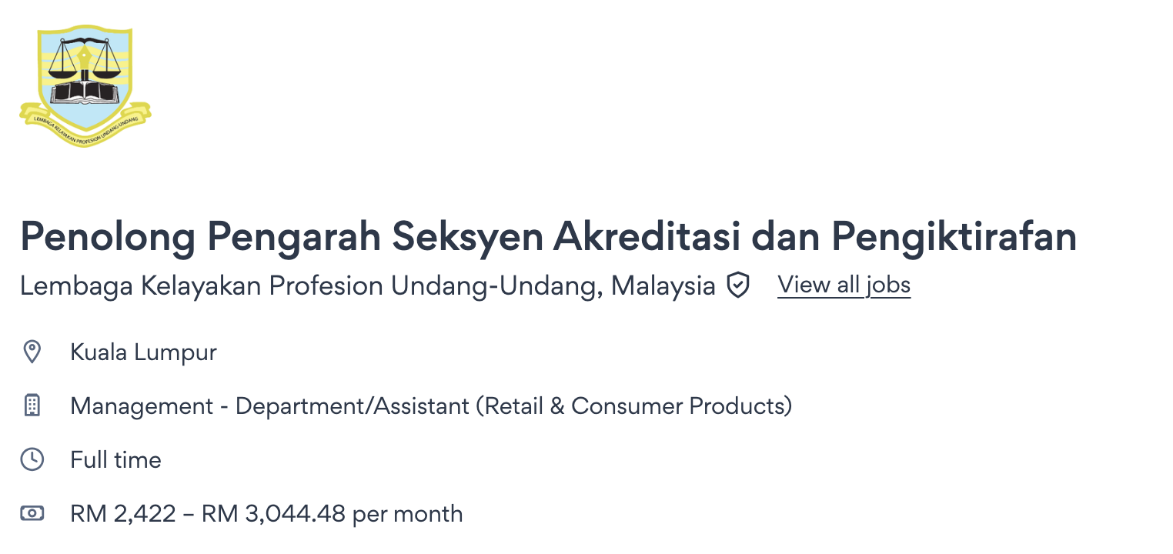Click the open book in the logo
Viewport: 1173px width, 554px height.
coord(85,92)
